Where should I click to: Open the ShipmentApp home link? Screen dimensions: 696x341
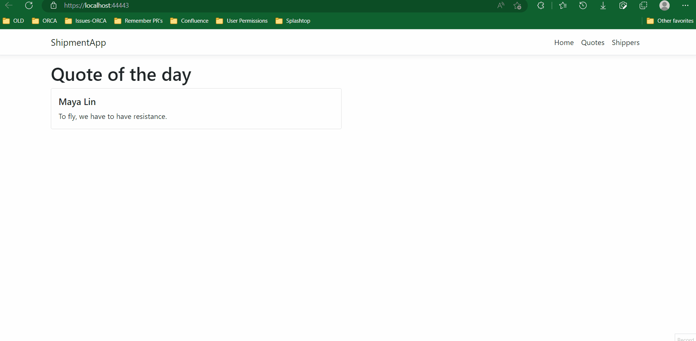[78, 42]
